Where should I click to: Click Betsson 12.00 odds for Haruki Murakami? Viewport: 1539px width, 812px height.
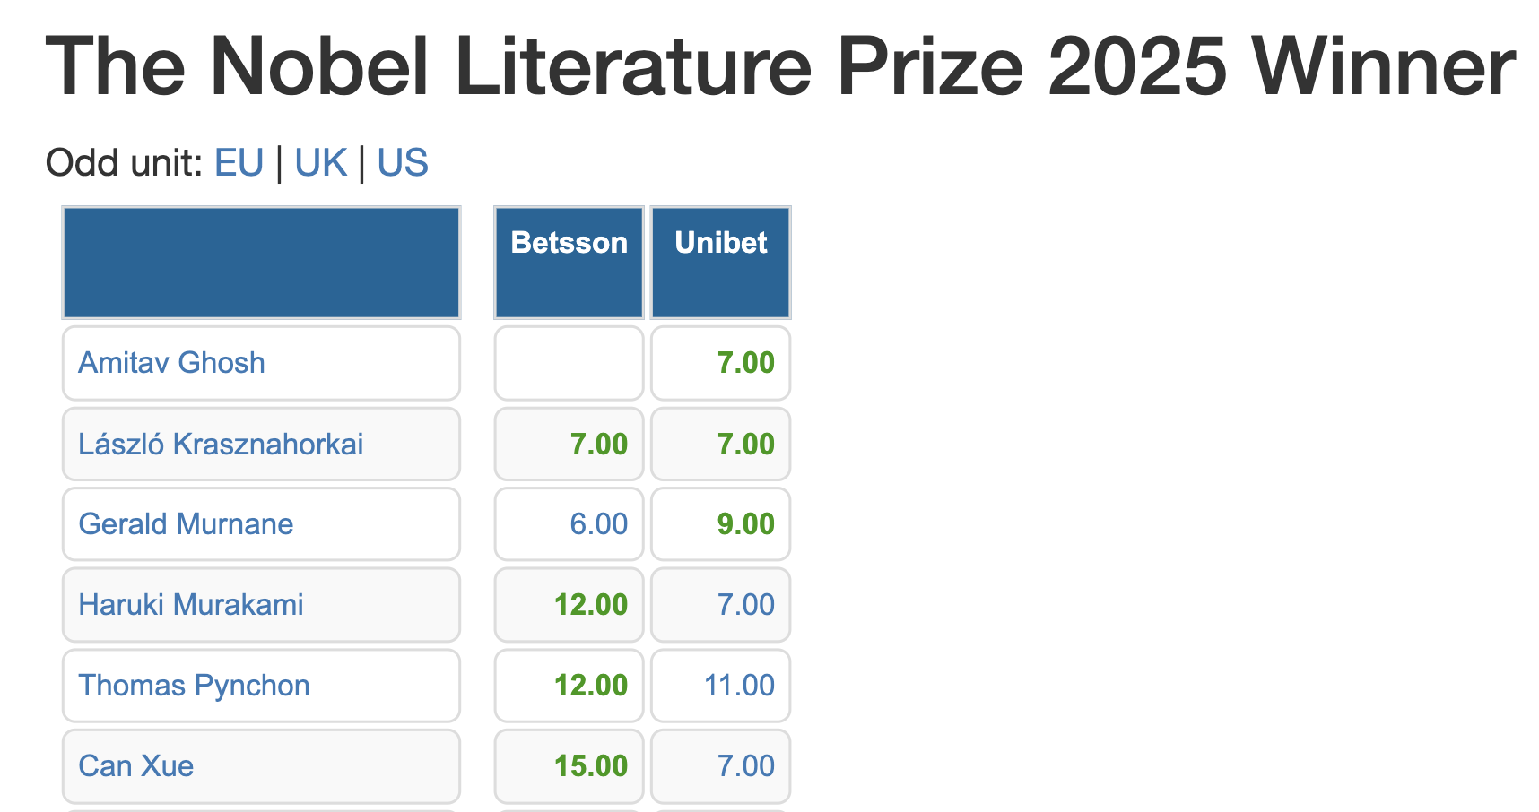591,605
